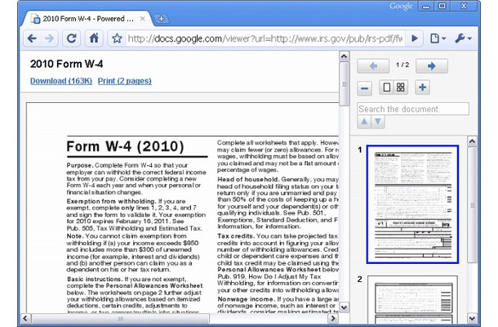The image size is (498, 327).
Task: Go to next page in viewer
Action: click(x=432, y=66)
